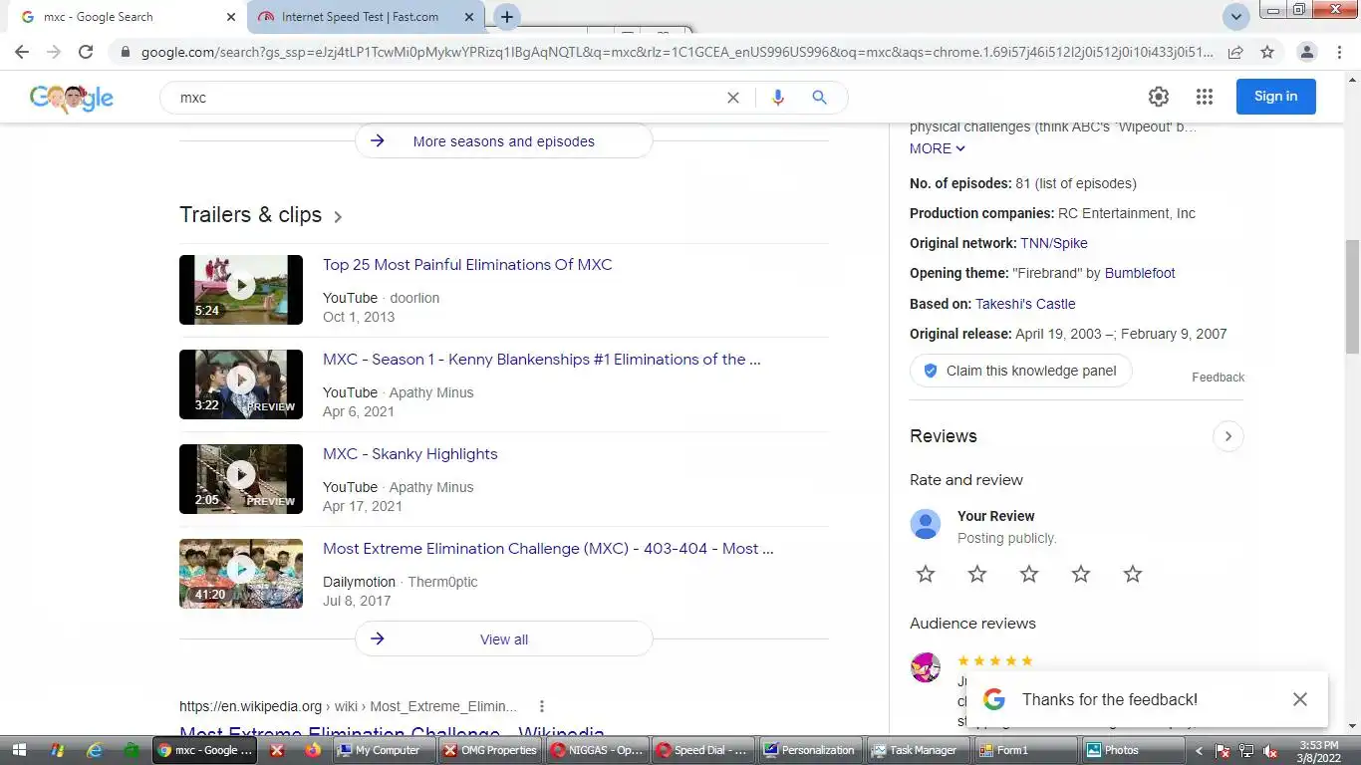
Task: Open MXC Skanky Highlights video link
Action: click(410, 454)
